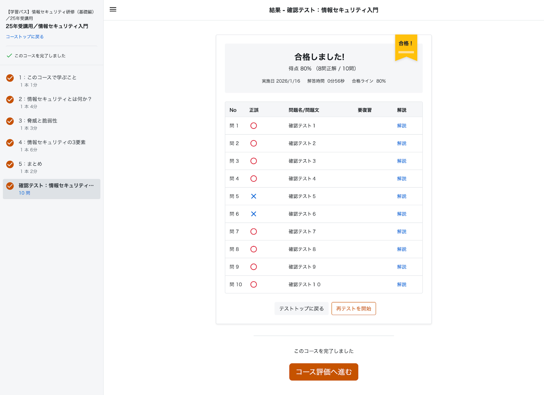This screenshot has height=395, width=544.
Task: Click 解答時間 0分56秒 text
Action: [326, 81]
